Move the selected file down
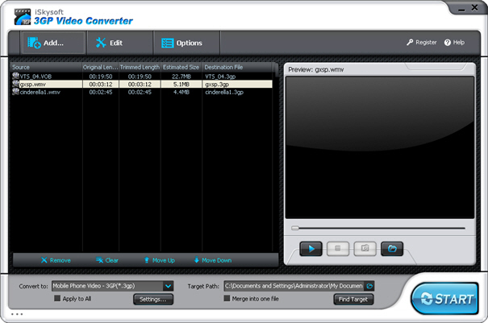 coord(213,260)
